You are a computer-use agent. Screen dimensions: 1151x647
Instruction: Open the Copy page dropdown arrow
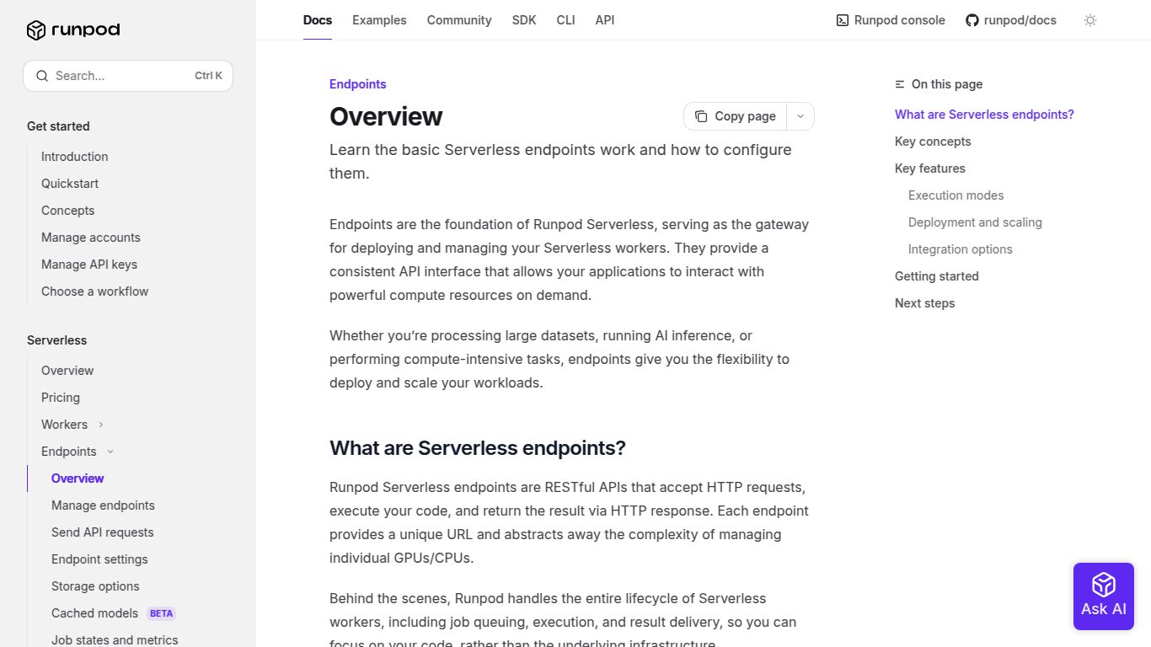800,115
